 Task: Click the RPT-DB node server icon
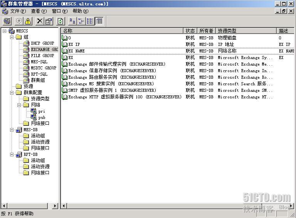[x=19, y=154]
